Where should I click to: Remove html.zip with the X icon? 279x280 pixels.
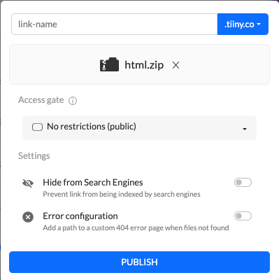coord(176,65)
